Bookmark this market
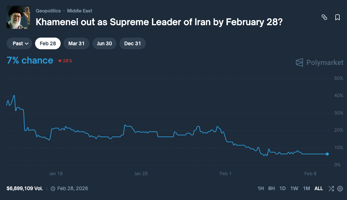 coord(338,18)
